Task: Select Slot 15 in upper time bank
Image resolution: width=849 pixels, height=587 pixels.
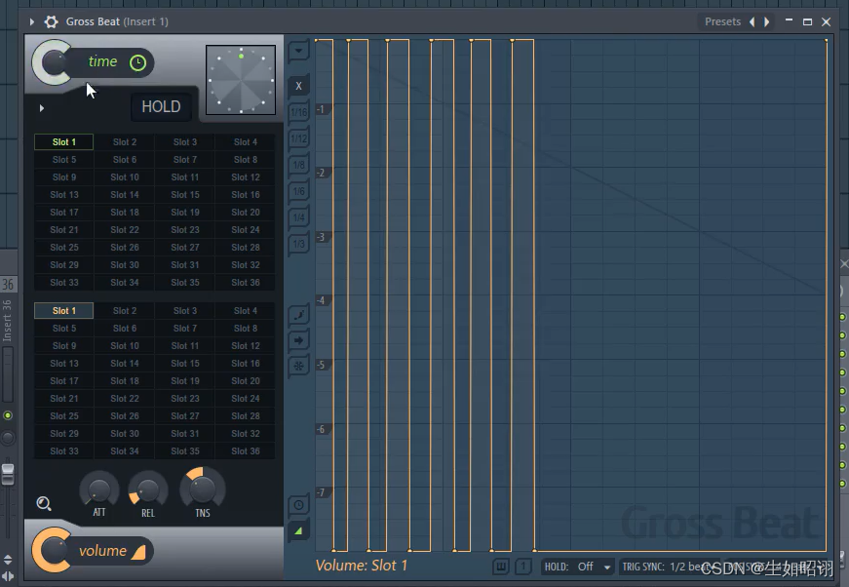Action: (185, 195)
